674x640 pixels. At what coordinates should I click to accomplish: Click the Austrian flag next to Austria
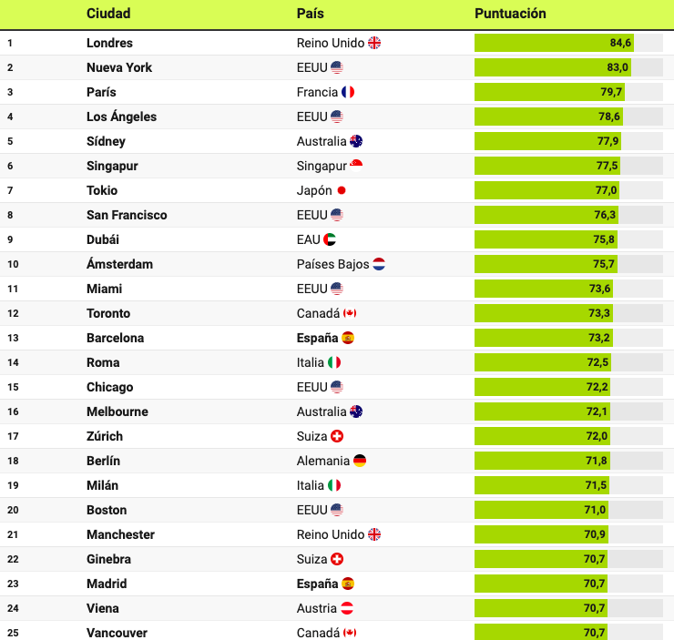(347, 608)
